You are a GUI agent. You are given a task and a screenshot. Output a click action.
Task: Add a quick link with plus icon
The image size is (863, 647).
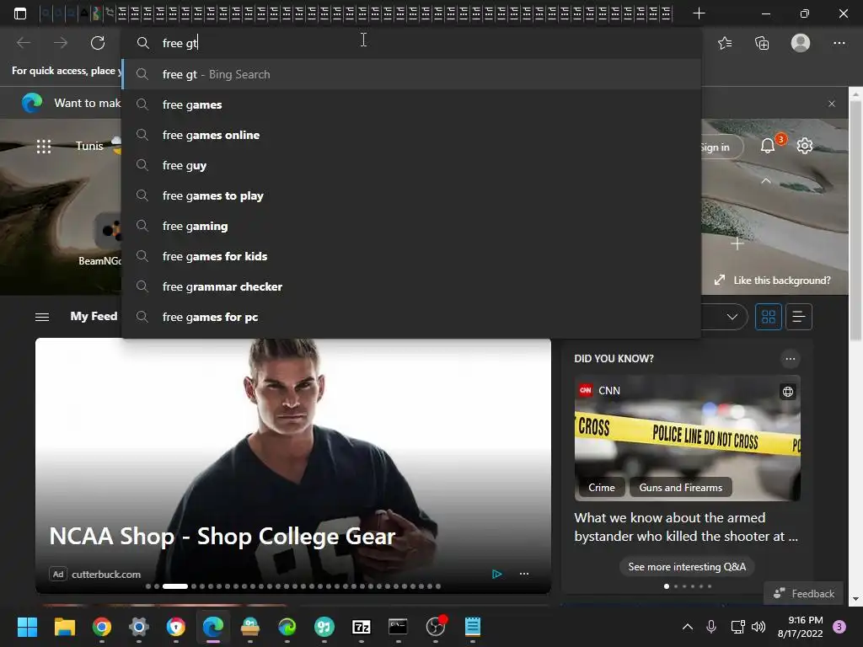pos(737,243)
